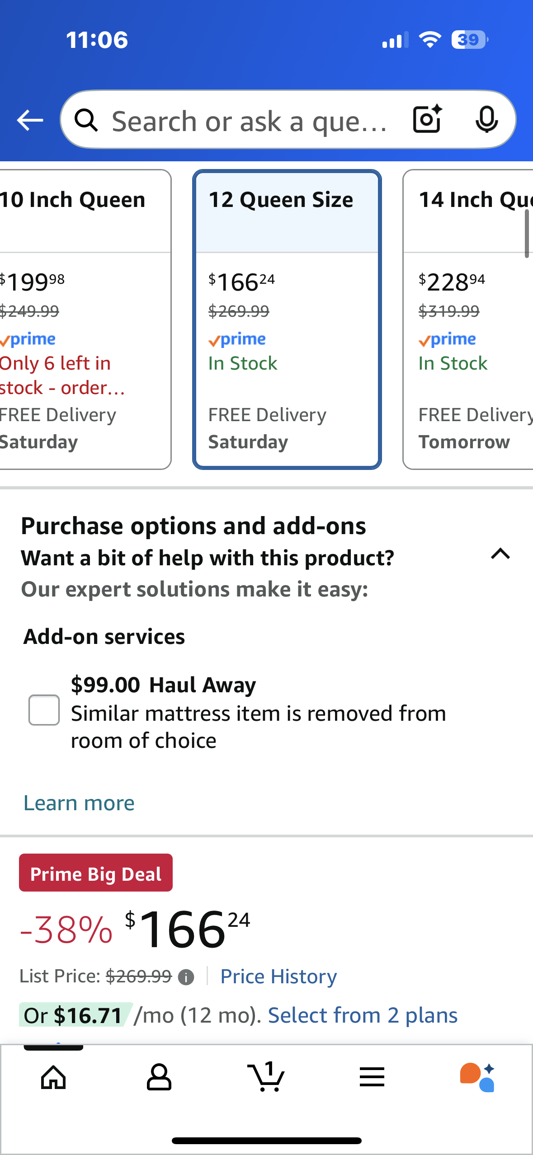This screenshot has height=1155, width=533.
Task: Tap the search input field
Action: pos(249,121)
